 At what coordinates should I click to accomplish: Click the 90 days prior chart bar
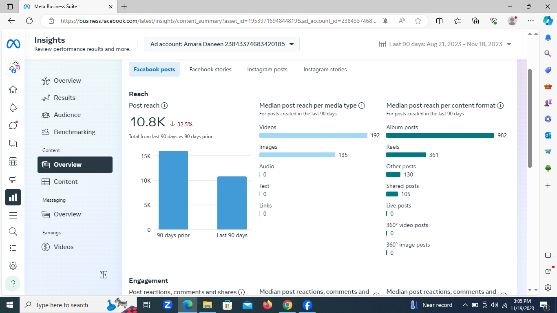coord(173,190)
